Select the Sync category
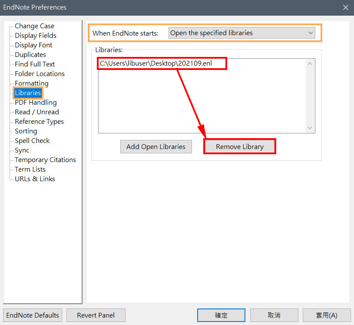354x325 pixels. tap(22, 150)
